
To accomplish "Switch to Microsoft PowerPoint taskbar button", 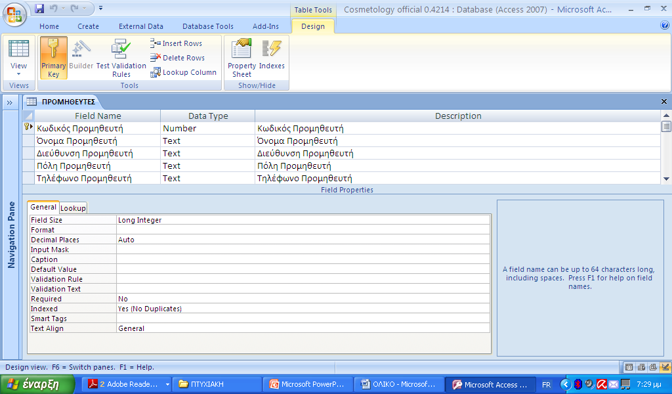I will tap(308, 384).
